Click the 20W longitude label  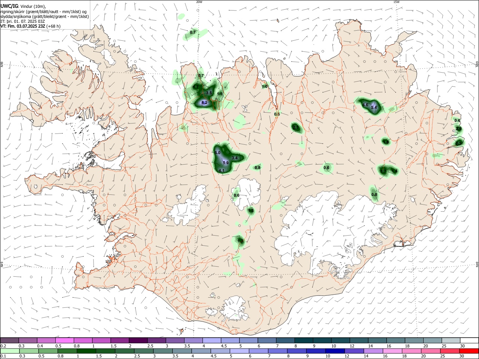tap(199, 2)
